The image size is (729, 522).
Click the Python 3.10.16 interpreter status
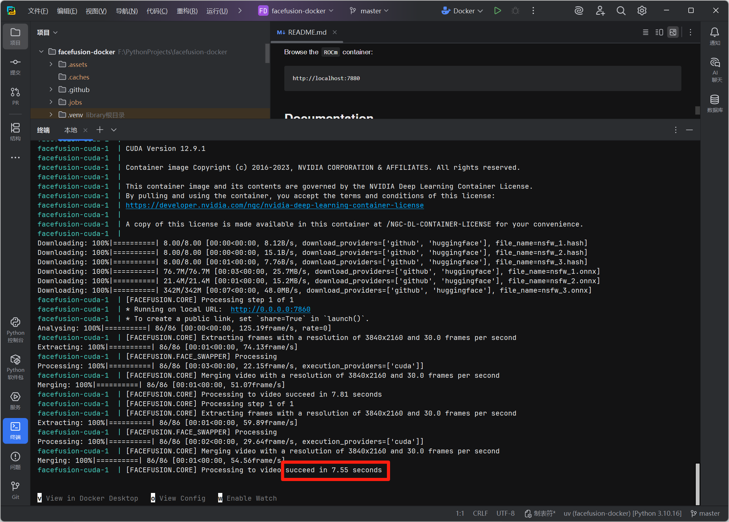pyautogui.click(x=622, y=513)
